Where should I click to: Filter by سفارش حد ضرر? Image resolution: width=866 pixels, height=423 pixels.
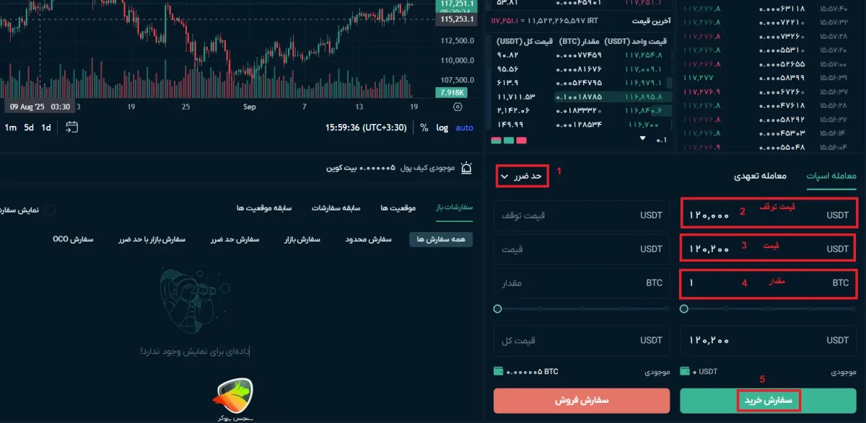pos(235,239)
